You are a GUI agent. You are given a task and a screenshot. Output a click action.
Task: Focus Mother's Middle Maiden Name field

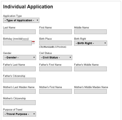click(x=90, y=91)
